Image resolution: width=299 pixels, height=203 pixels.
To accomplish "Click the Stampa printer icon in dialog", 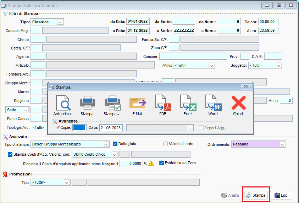I will pos(87,103).
